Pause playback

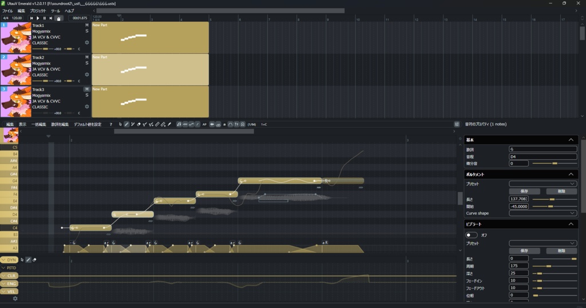44,18
